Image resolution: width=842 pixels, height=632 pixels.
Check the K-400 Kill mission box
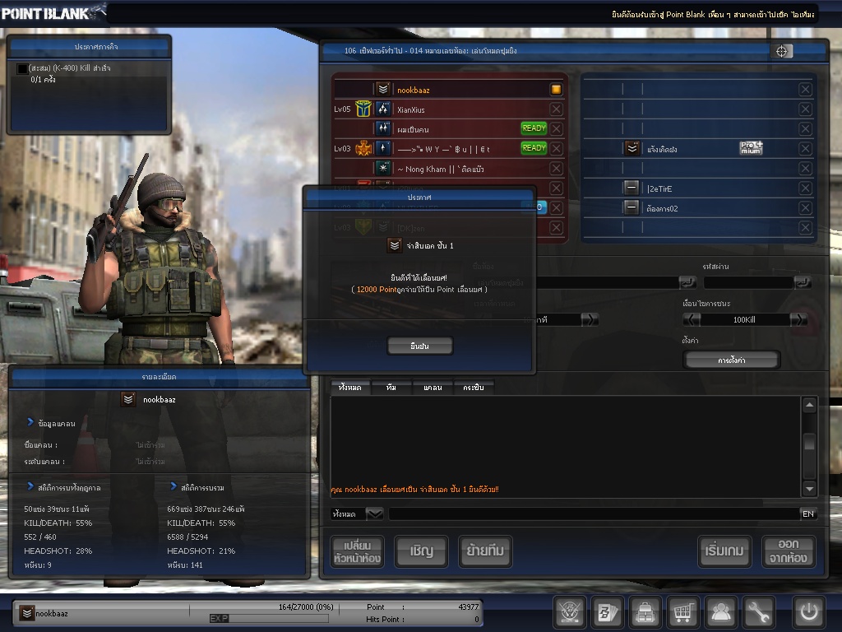click(x=22, y=69)
